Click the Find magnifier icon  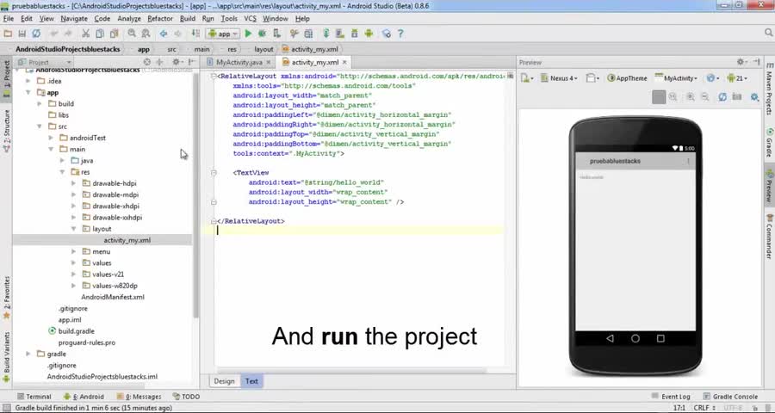pos(132,34)
